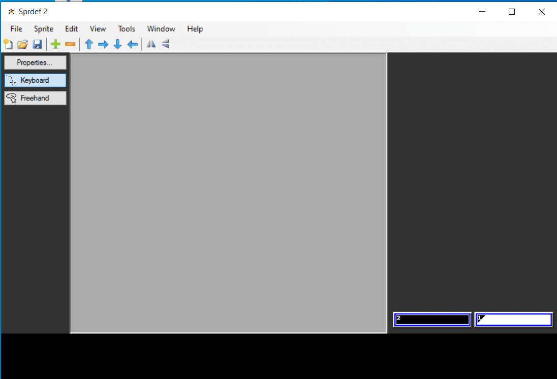The image size is (557, 379).
Task: Shift sprite down with the down arrow
Action: click(117, 44)
